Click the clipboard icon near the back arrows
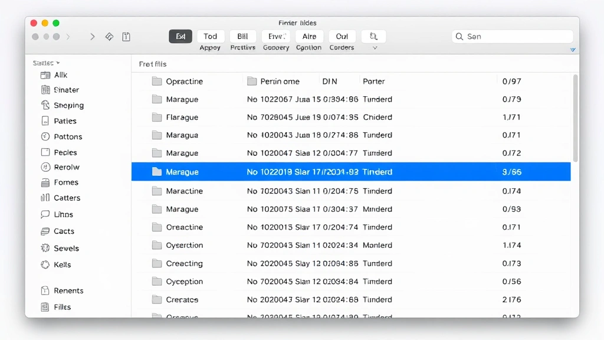This screenshot has width=604, height=340. [126, 36]
